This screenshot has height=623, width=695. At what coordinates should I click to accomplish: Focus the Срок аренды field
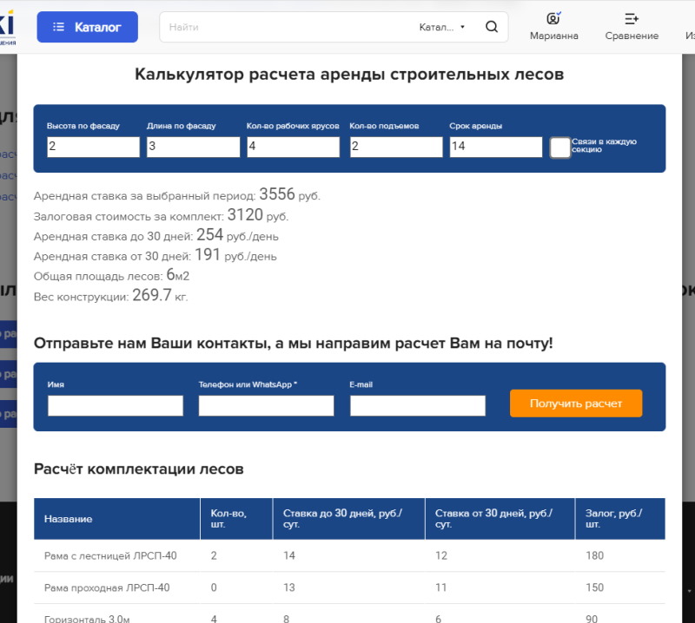pyautogui.click(x=496, y=147)
